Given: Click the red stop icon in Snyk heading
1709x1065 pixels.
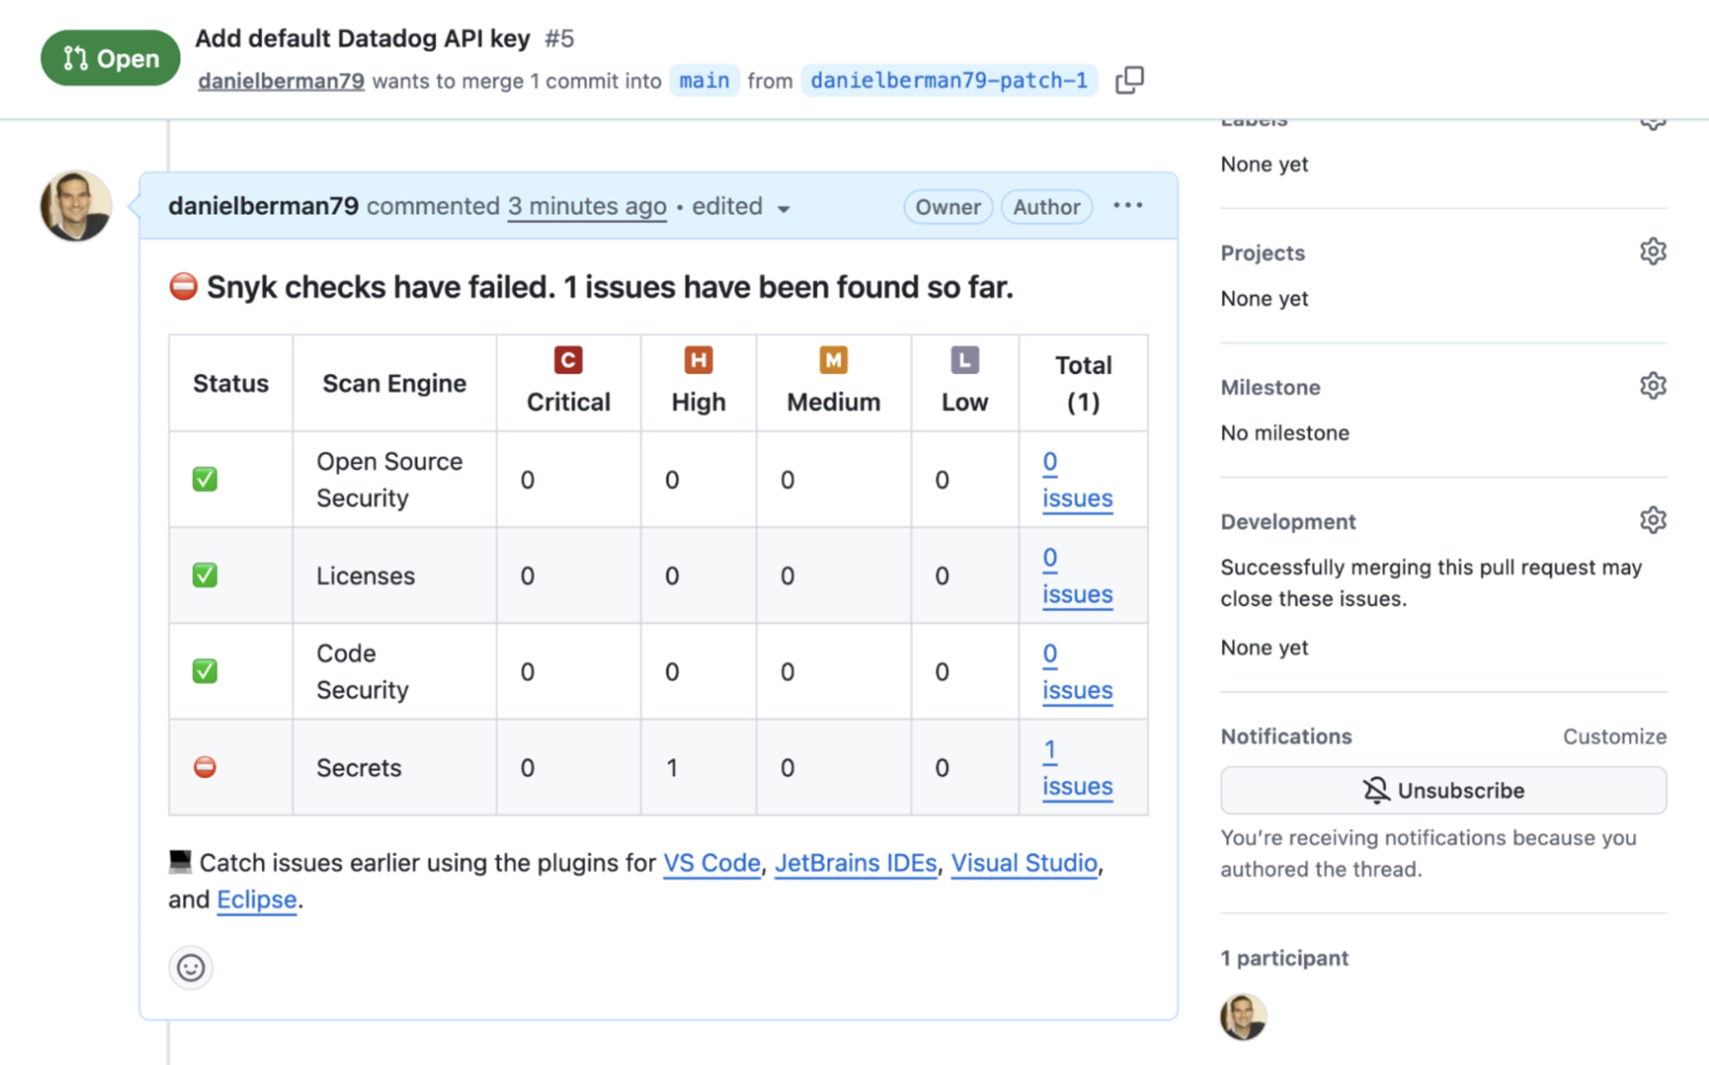Looking at the screenshot, I should point(184,286).
